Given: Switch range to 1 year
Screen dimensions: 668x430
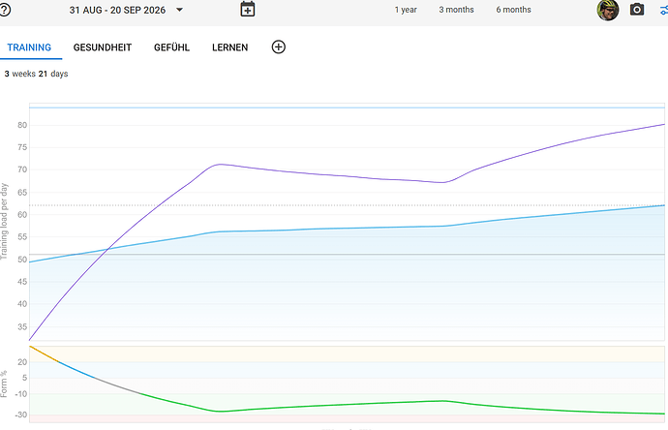Looking at the screenshot, I should pyautogui.click(x=406, y=10).
